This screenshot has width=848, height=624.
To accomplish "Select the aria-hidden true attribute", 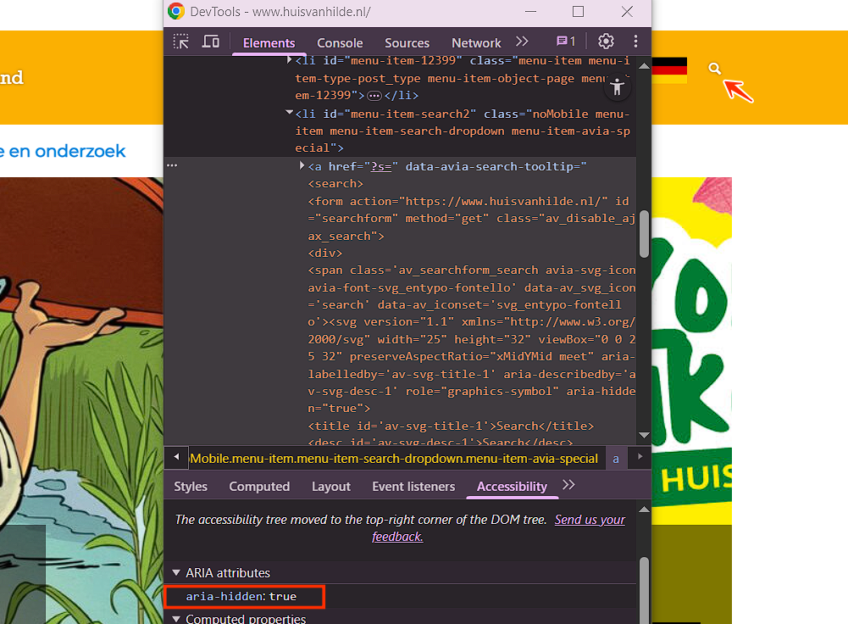I will tap(241, 596).
